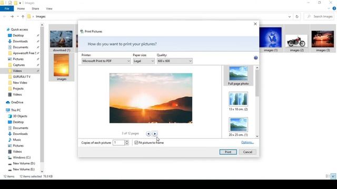337x189 pixels.
Task: Open the Paper size dropdown
Action: point(144,61)
